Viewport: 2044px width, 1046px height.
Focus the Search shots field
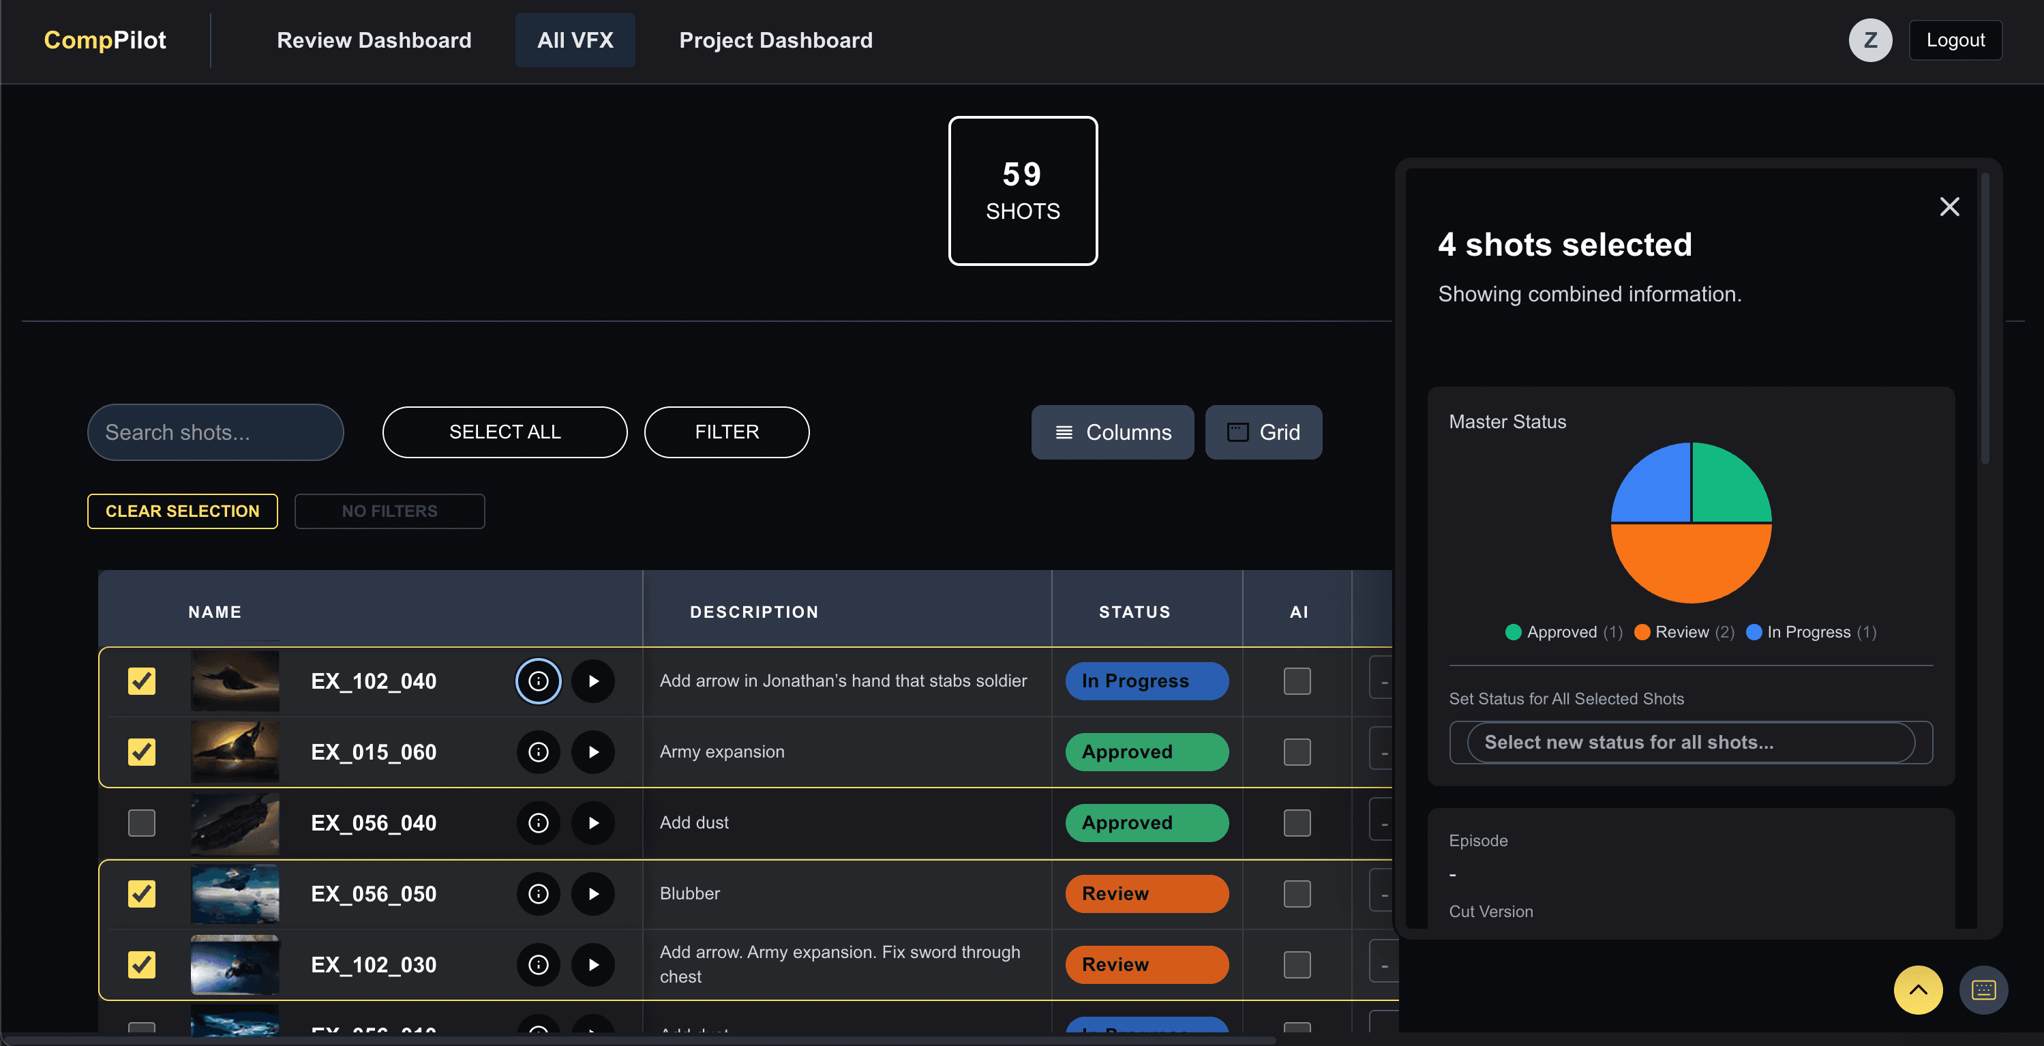click(215, 432)
